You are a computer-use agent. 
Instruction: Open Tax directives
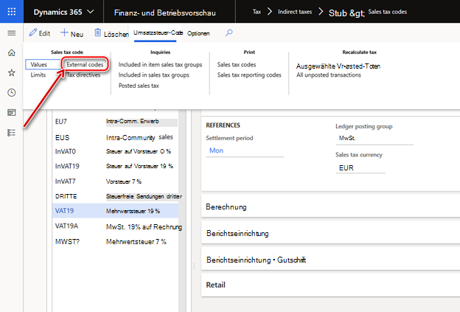[83, 74]
